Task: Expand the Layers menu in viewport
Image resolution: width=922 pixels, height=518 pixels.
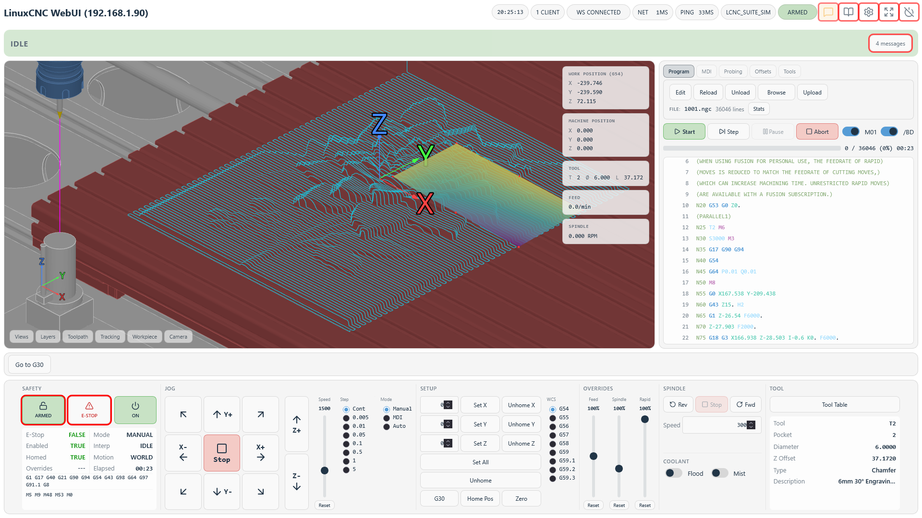Action: pyautogui.click(x=48, y=337)
